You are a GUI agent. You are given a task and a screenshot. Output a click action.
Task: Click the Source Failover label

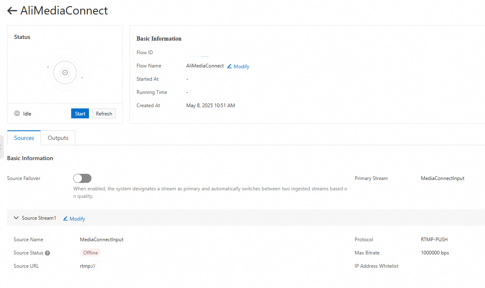[24, 178]
